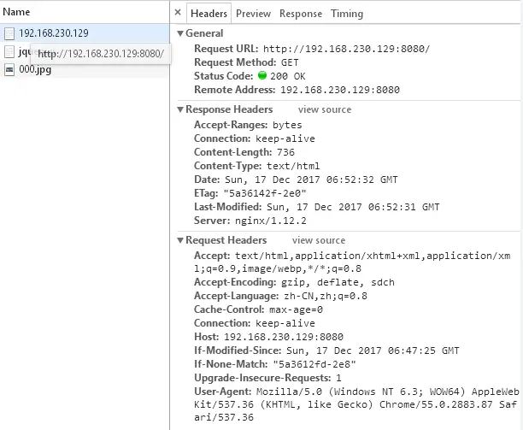Click the Request URL value
This screenshot has width=523, height=430.
(x=347, y=49)
